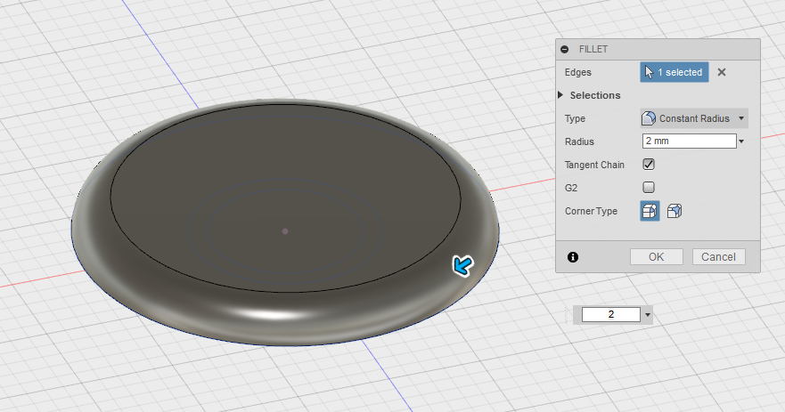Clear the edge selection with X
The height and width of the screenshot is (412, 785).
pos(722,72)
